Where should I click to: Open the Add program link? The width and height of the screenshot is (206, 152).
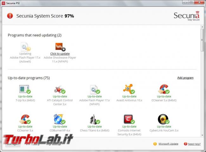185,78
